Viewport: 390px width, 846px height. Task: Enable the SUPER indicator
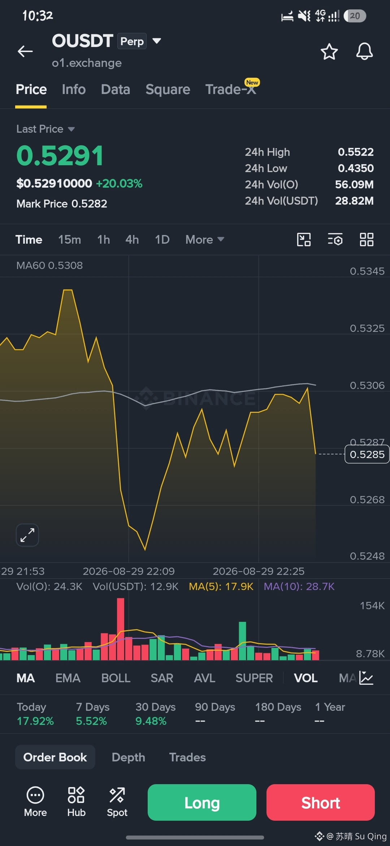[254, 678]
